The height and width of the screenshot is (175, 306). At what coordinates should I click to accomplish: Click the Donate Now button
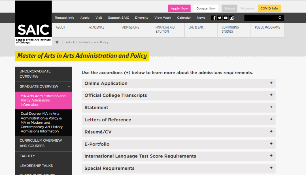coord(206,8)
